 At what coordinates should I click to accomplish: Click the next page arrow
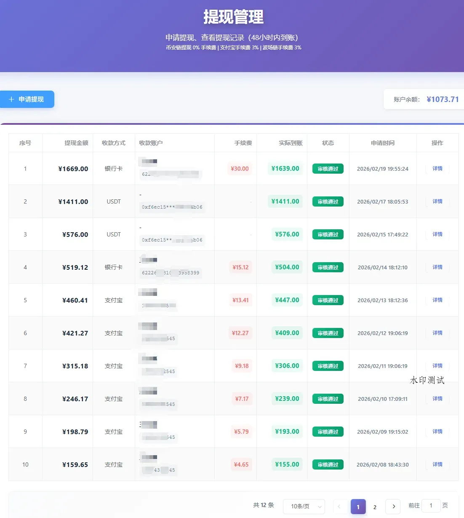pyautogui.click(x=392, y=507)
